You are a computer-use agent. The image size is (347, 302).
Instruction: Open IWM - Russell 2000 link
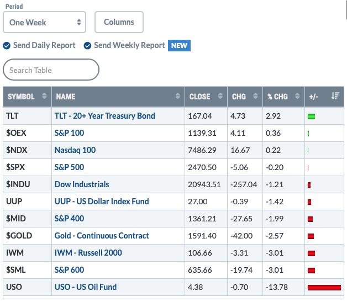[88, 253]
